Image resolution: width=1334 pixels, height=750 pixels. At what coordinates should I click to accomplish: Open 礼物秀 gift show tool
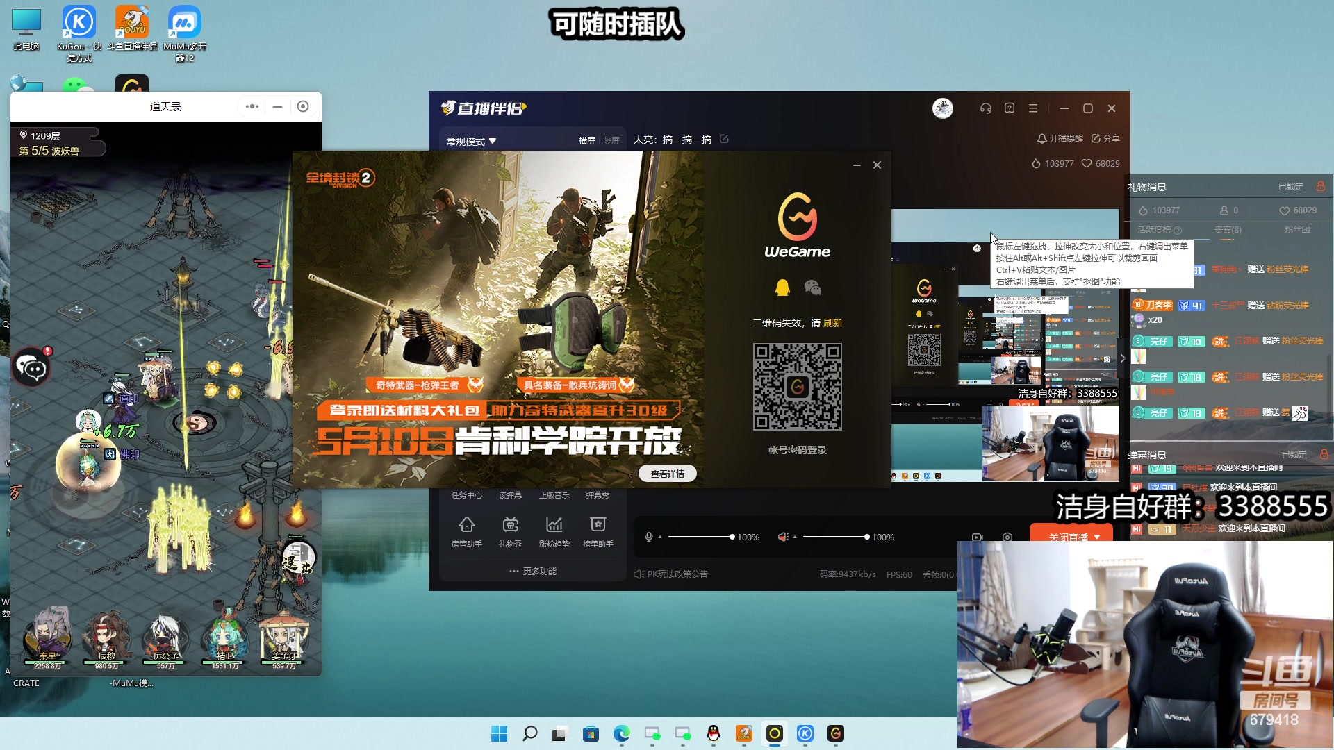tap(510, 531)
